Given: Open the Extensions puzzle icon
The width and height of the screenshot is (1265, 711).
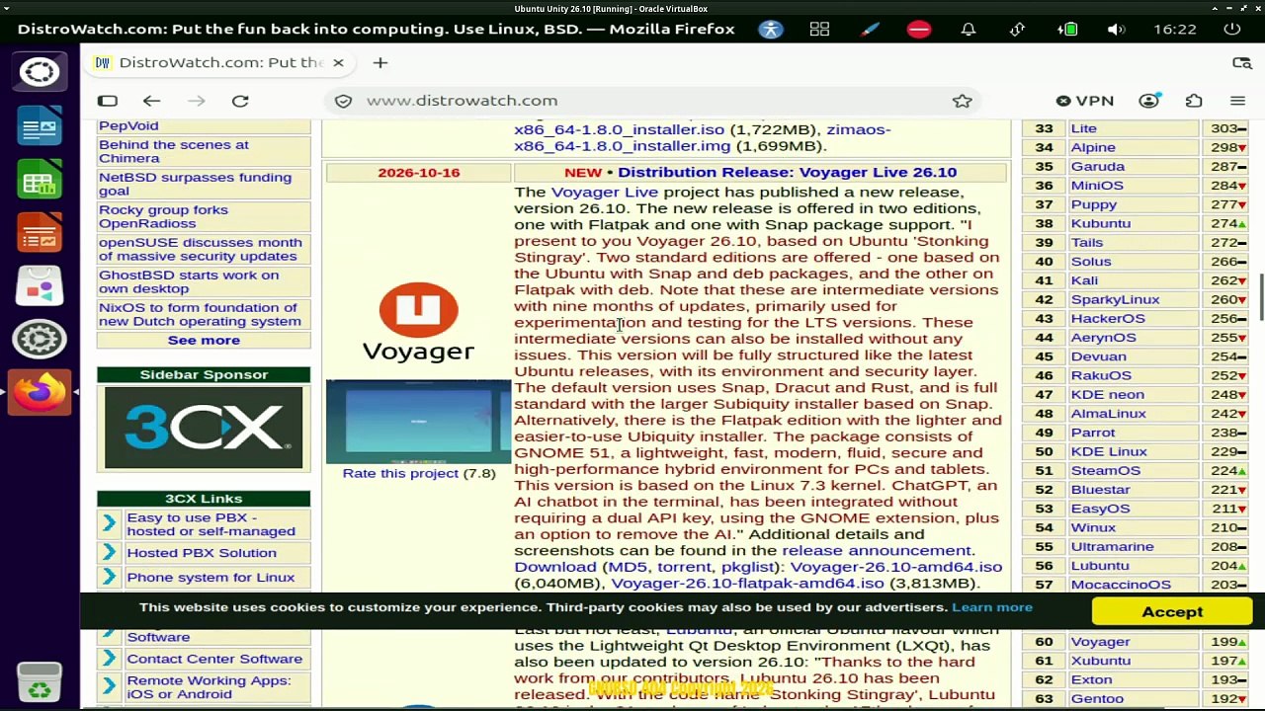Looking at the screenshot, I should pos(1194,101).
